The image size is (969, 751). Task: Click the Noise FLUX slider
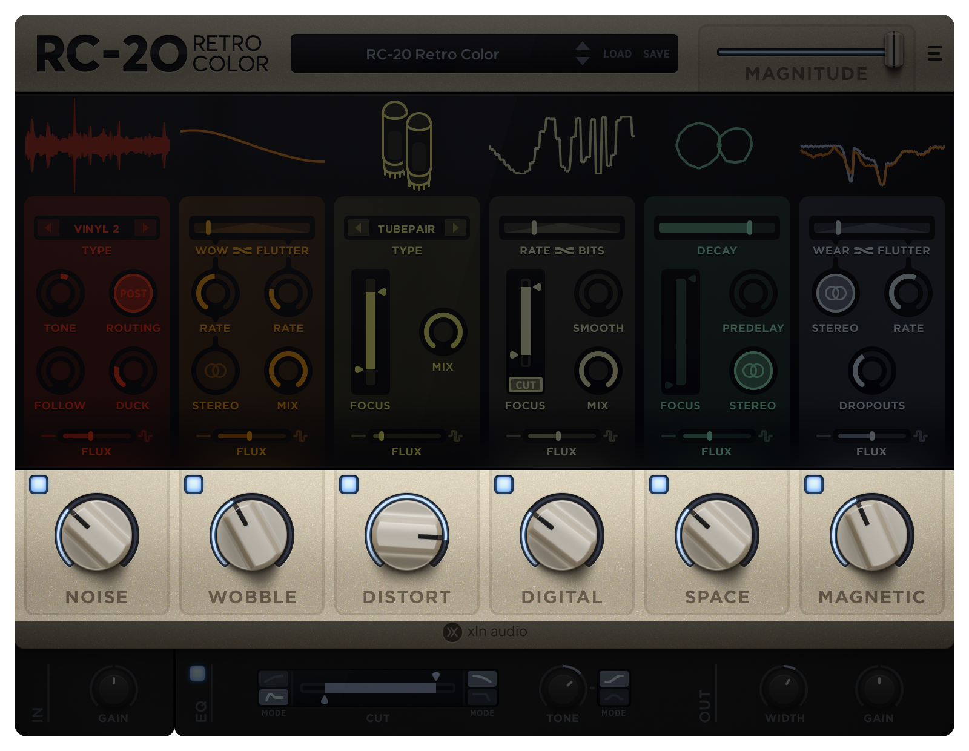(97, 436)
